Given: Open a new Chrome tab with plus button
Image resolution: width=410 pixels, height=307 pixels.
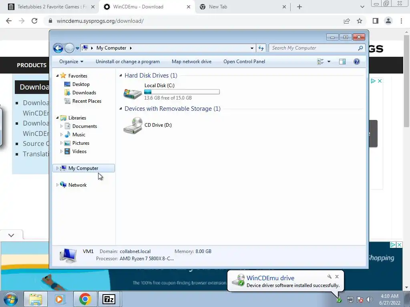Looking at the screenshot, I should pos(299,7).
